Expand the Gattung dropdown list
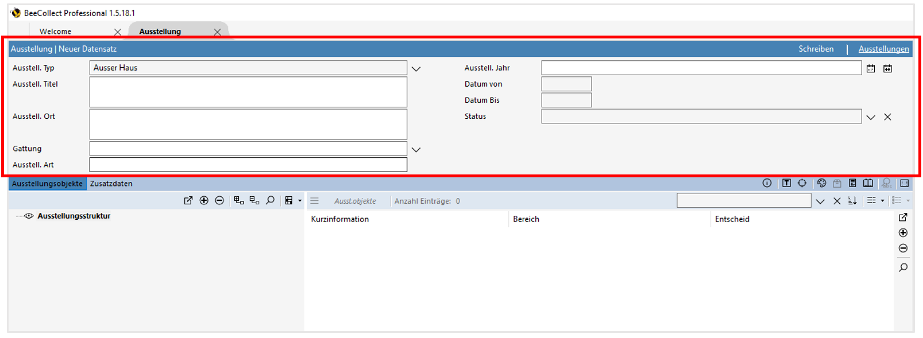This screenshot has height=338, width=923. tap(416, 150)
